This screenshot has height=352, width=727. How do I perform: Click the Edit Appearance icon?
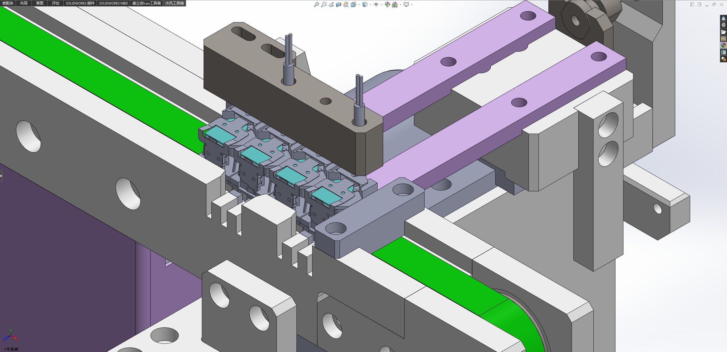pos(387,5)
